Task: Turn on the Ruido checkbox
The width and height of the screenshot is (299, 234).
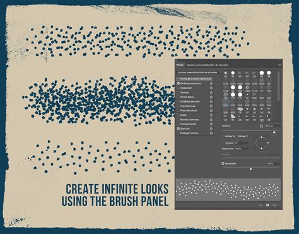Action: 179,115
